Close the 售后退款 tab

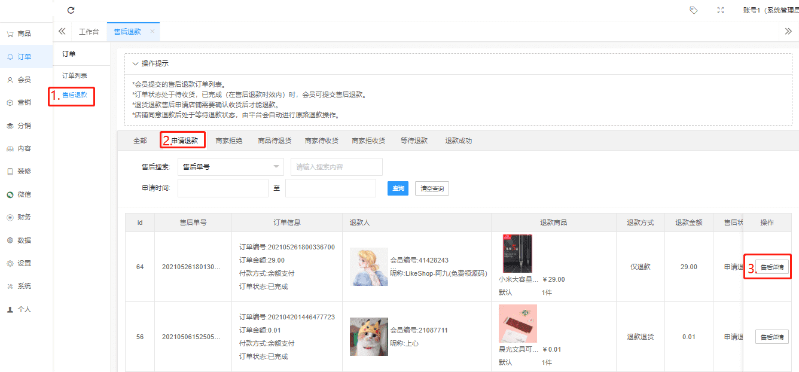(x=153, y=32)
